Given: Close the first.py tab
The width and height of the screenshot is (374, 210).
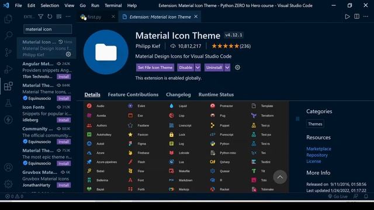Looking at the screenshot, I should pyautogui.click(x=113, y=16).
